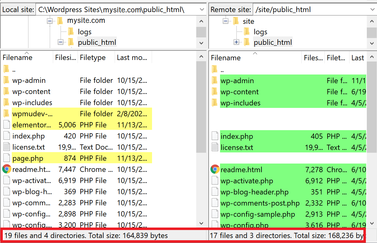Click the wpmudev folder icon

tap(6, 113)
